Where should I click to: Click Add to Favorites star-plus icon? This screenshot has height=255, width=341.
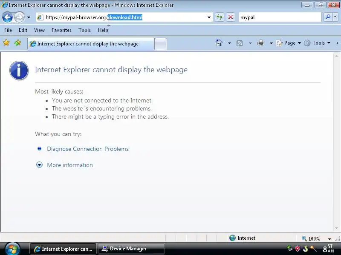pos(17,43)
